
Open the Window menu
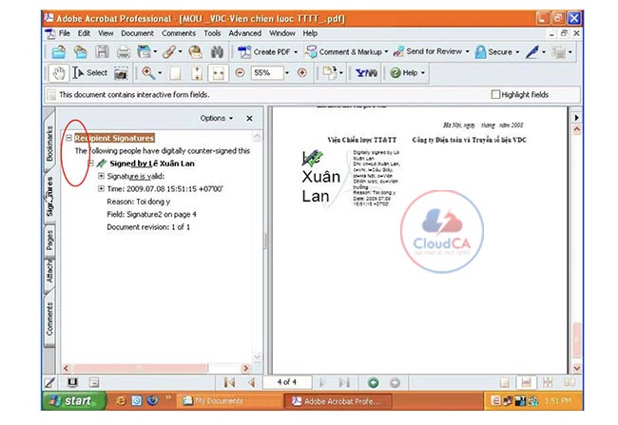click(282, 33)
